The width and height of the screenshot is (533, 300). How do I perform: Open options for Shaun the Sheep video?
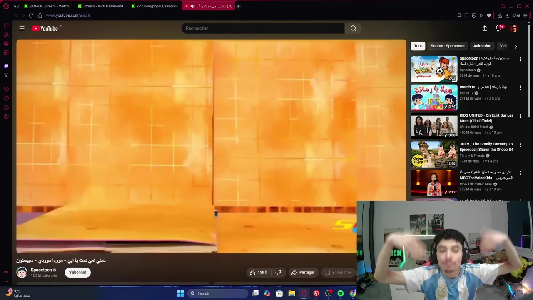520,145
